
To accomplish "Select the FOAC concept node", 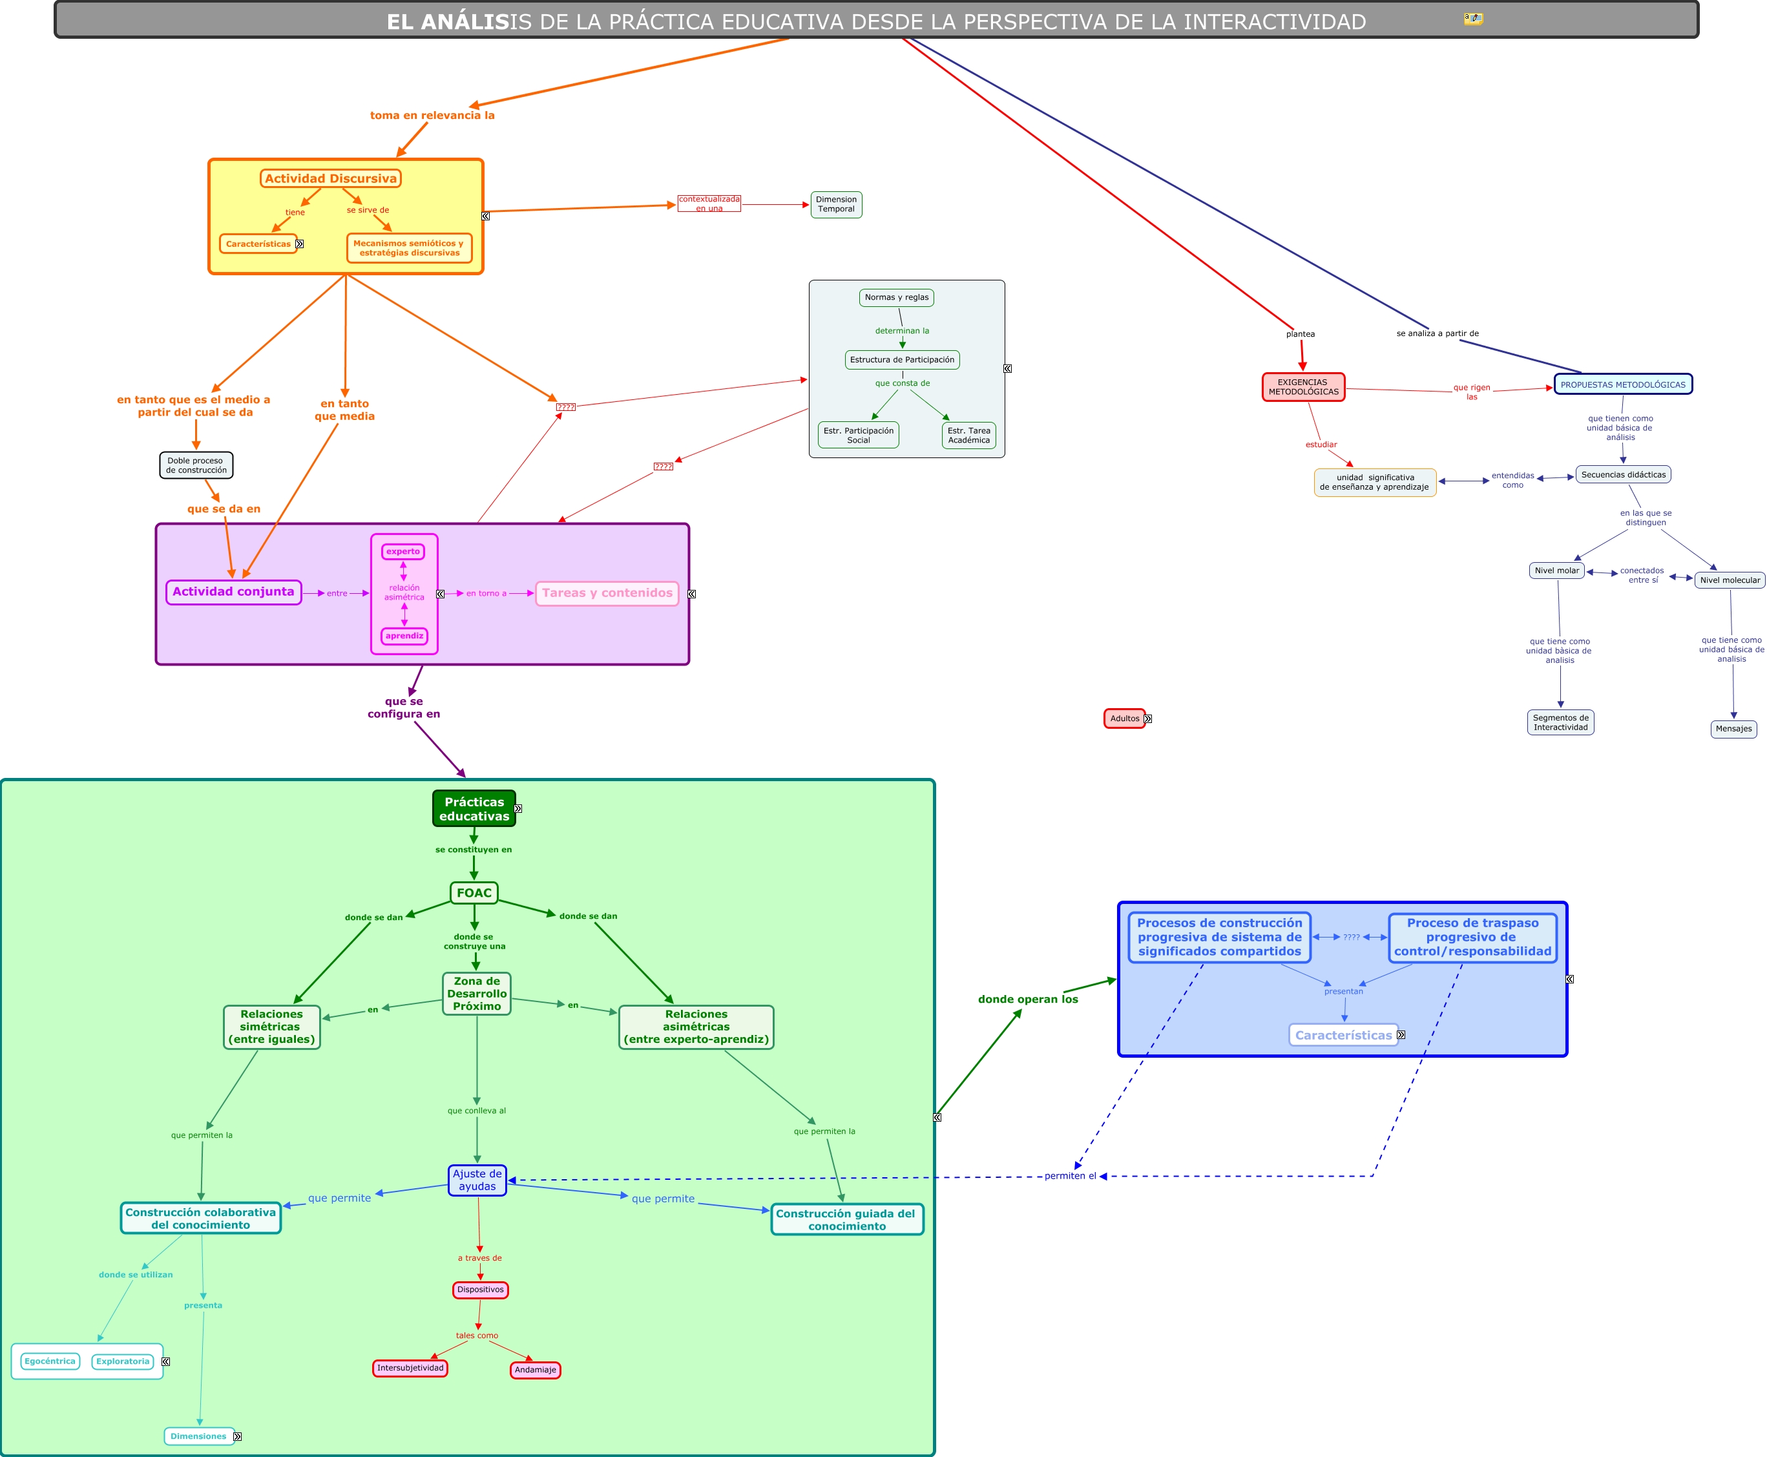I will [474, 893].
